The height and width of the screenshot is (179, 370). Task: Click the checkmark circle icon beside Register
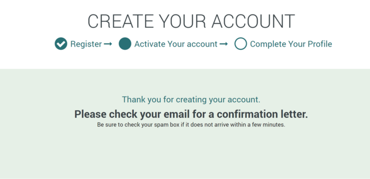61,44
